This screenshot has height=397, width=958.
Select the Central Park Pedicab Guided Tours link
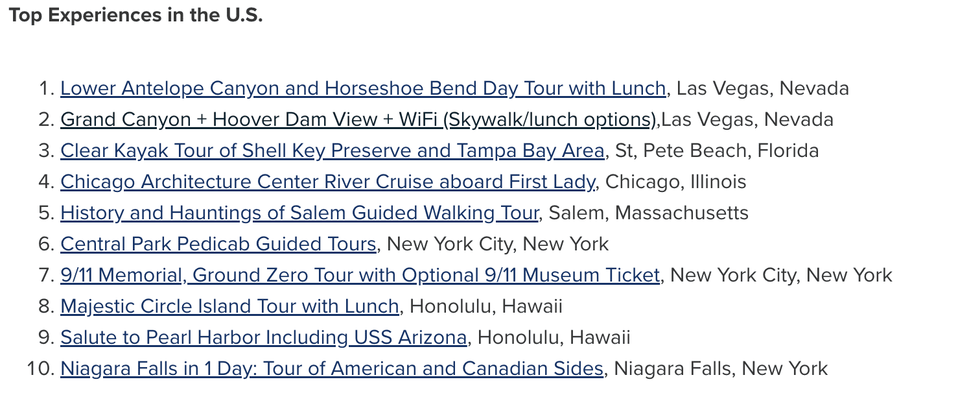click(218, 244)
